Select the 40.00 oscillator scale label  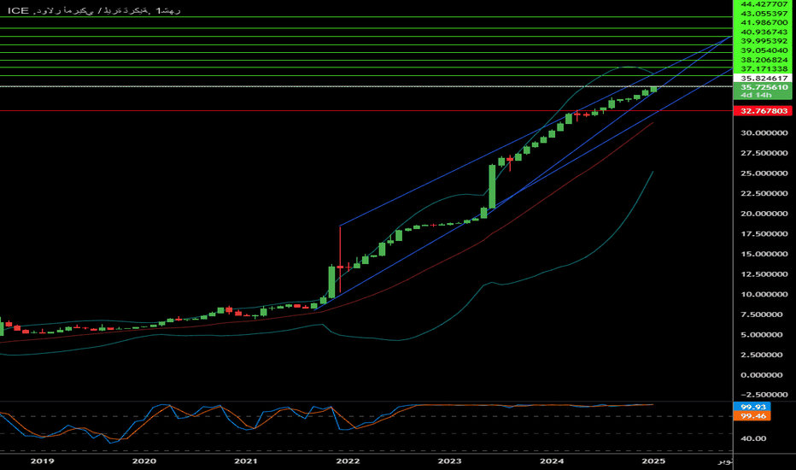click(x=754, y=438)
